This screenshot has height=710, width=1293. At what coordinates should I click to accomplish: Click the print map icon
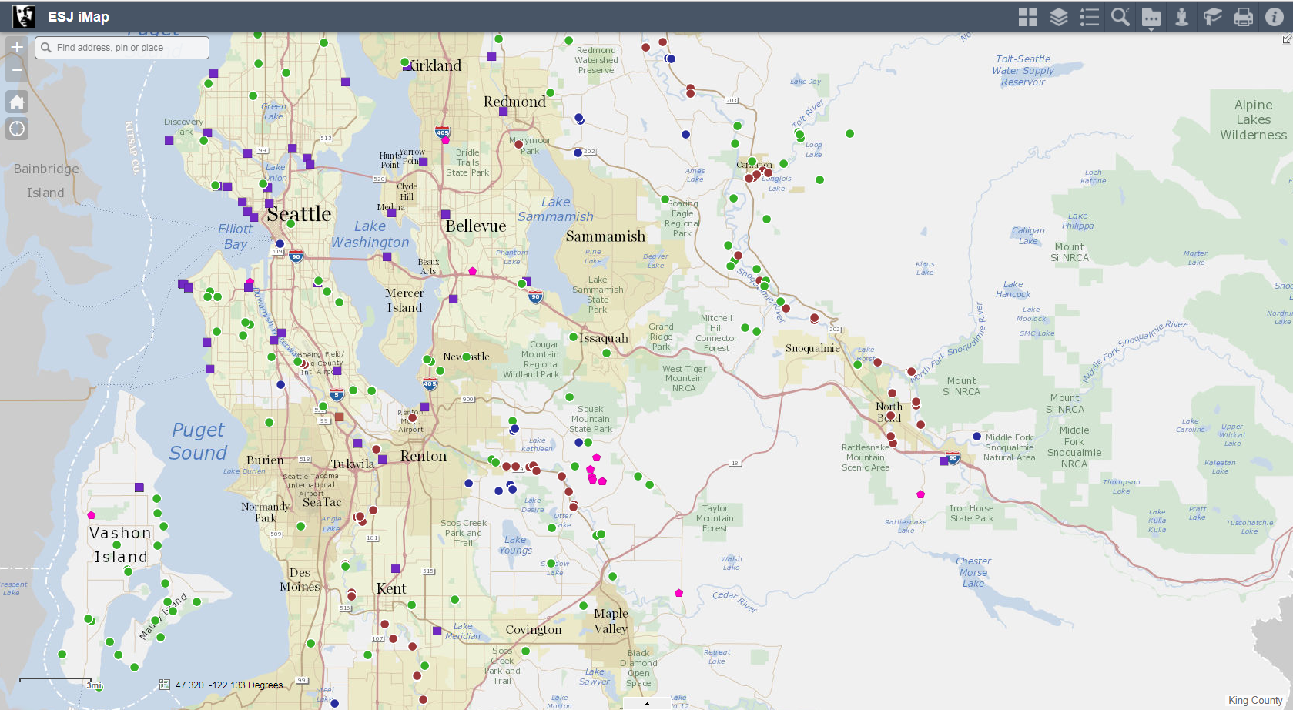1243,17
